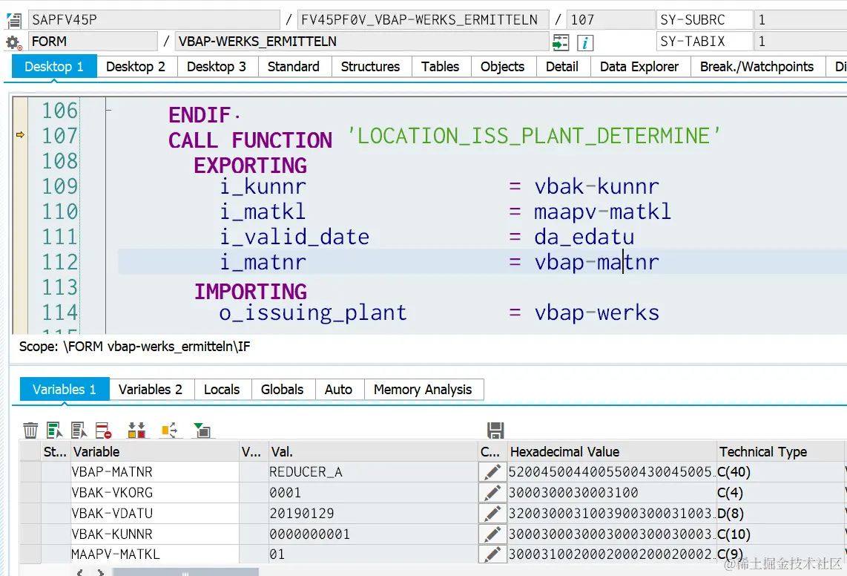Click the floppy disk save icon
Viewport: 847px width, 576px height.
tap(495, 431)
